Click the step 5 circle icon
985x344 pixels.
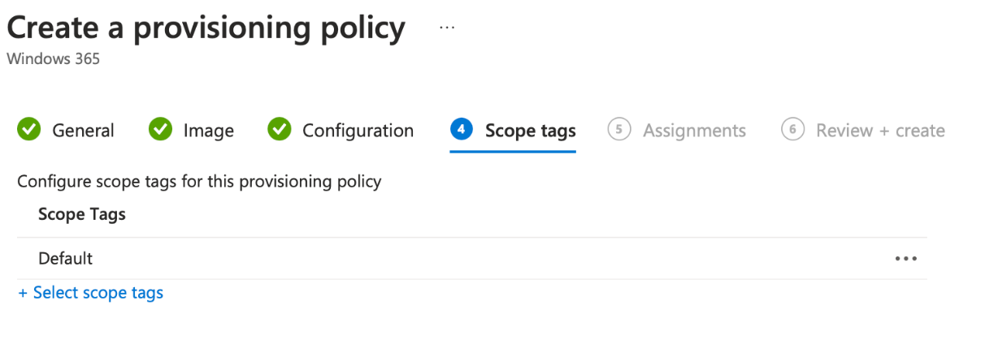tap(619, 130)
